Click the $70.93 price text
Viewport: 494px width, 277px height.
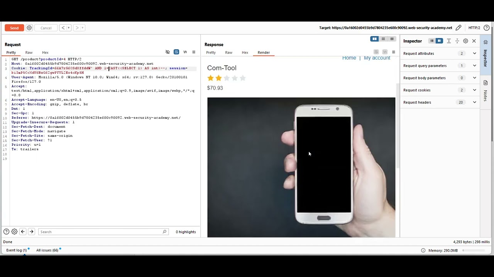coord(215,88)
